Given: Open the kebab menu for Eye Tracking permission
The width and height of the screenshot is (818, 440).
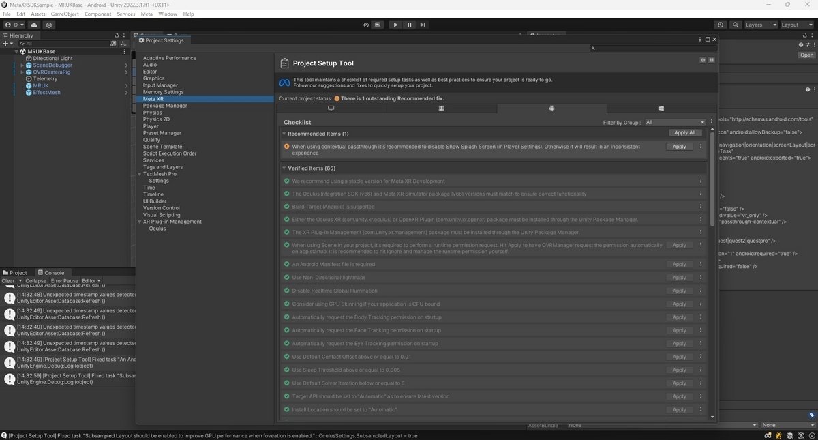Looking at the screenshot, I should [701, 343].
